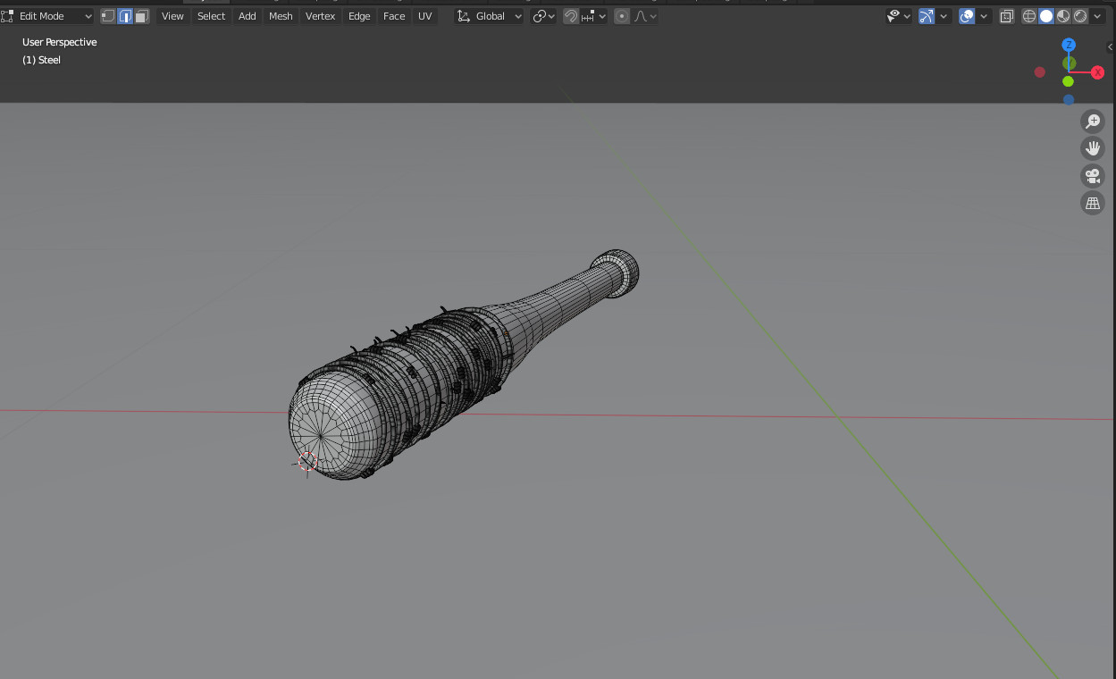
Task: Open the Global transform orientation dropdown
Action: [489, 15]
